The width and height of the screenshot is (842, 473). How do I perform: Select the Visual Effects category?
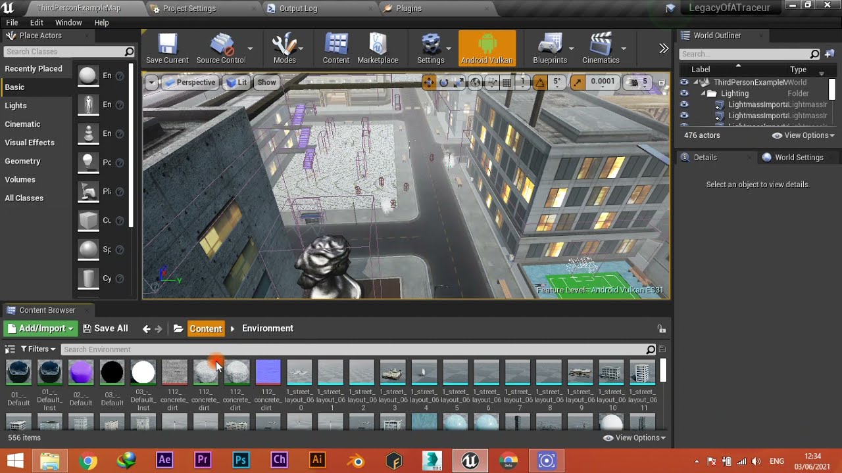[x=30, y=143]
